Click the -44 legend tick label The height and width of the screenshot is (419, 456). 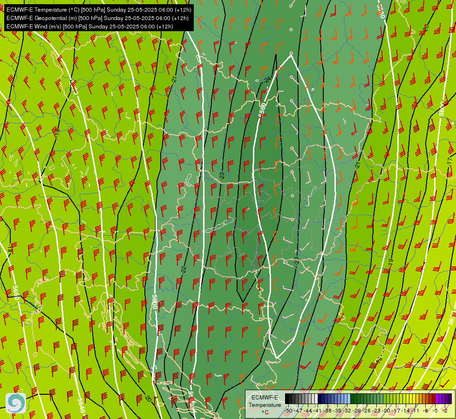[x=308, y=411]
